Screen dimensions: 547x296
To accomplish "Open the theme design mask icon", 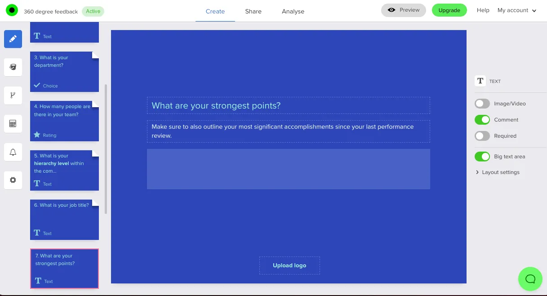I will click(x=13, y=67).
